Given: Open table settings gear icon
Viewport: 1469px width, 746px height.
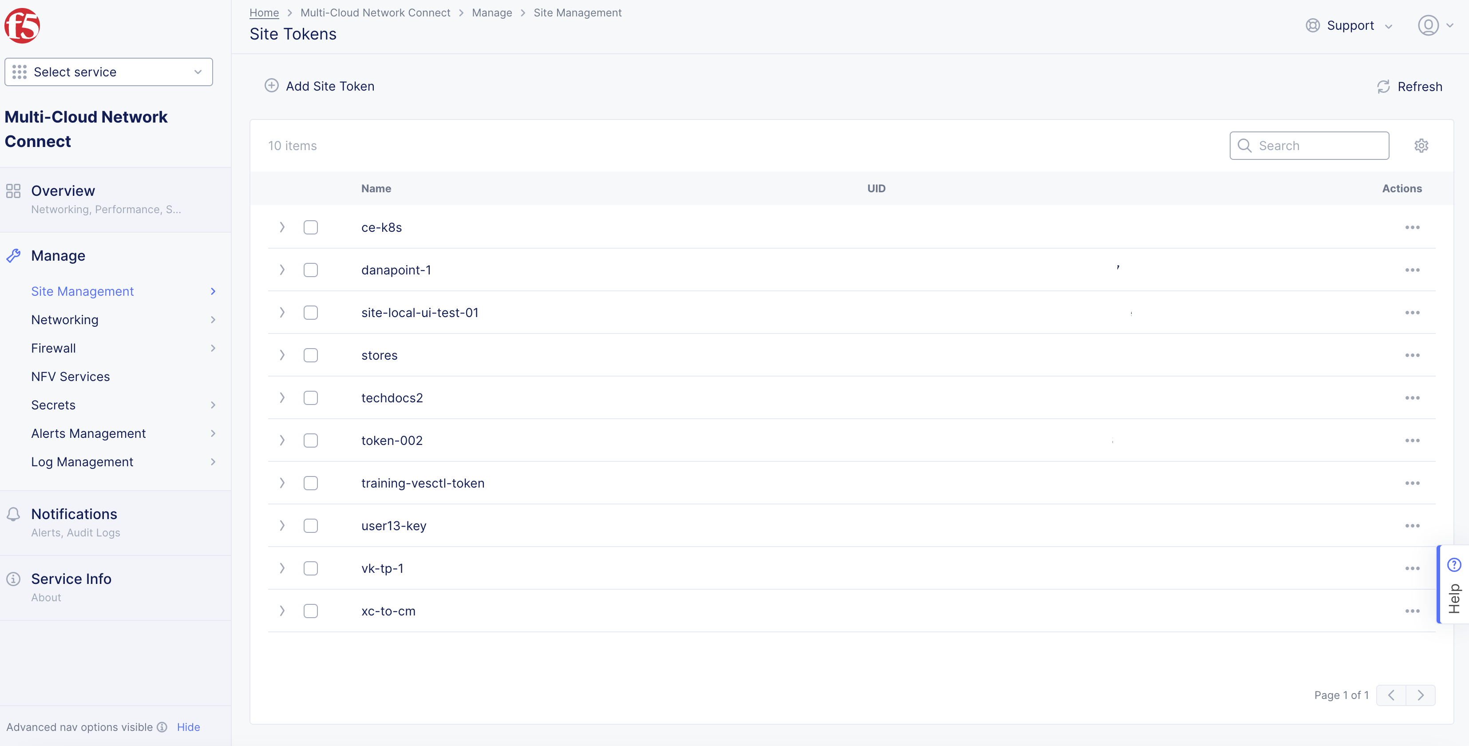Looking at the screenshot, I should tap(1421, 146).
